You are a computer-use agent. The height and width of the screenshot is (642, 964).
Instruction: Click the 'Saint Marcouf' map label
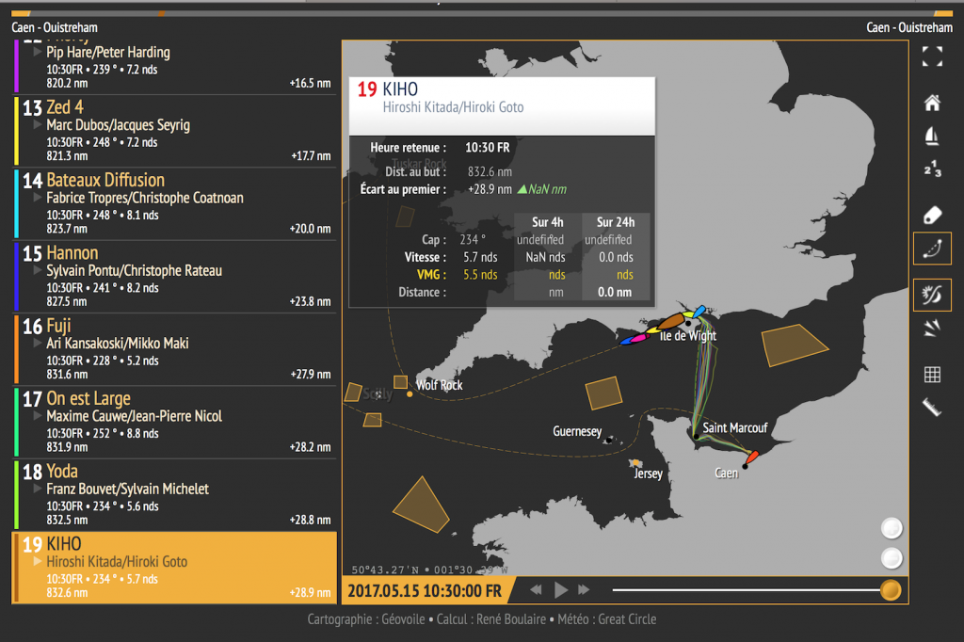click(x=735, y=427)
